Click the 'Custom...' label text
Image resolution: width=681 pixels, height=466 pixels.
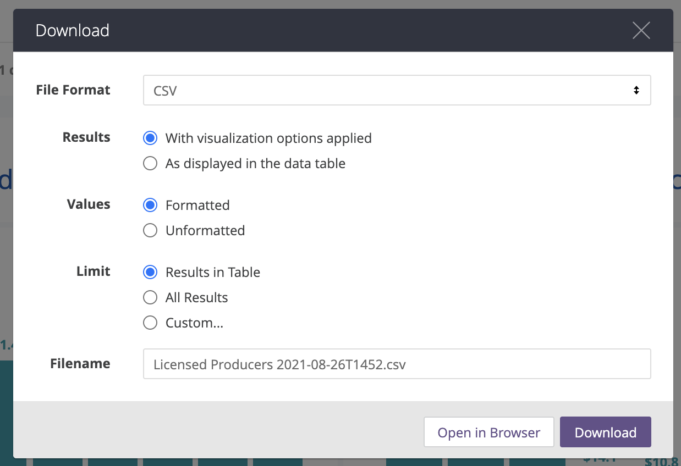coord(194,323)
